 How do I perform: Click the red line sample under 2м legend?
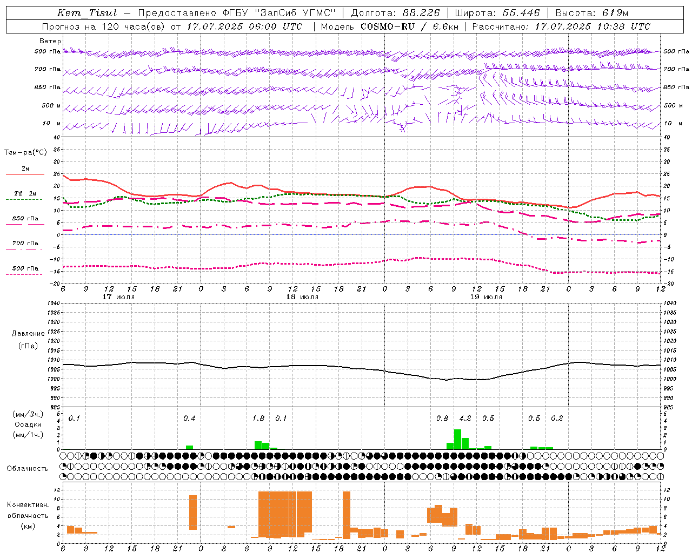[25, 174]
